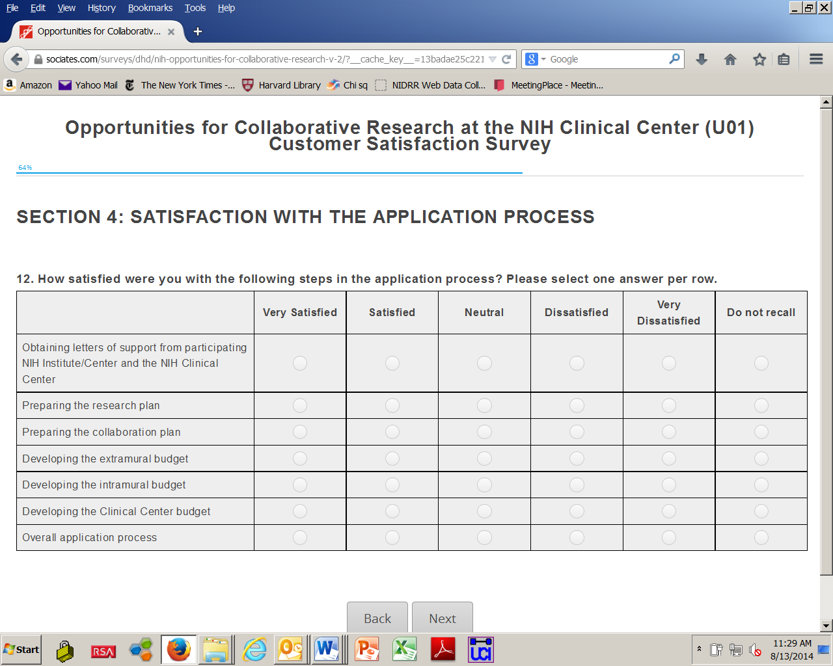Open Adobe Acrobat from the taskbar
The image size is (833, 666).
tap(443, 649)
